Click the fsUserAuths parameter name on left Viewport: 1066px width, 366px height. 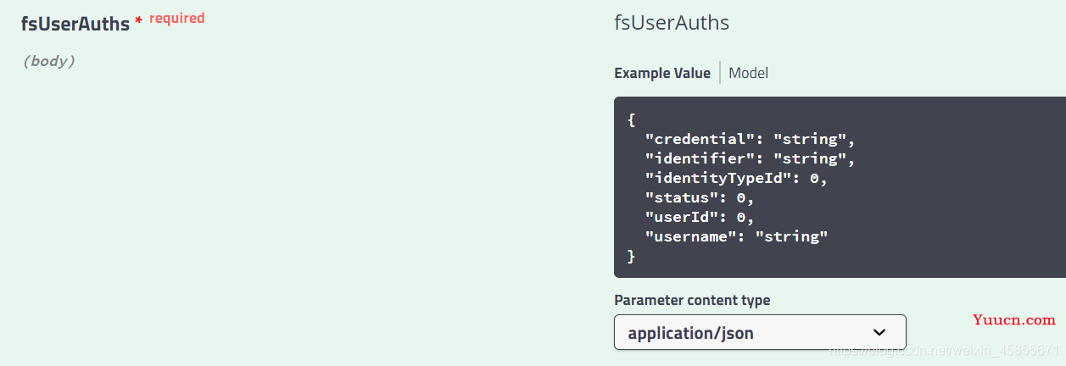coord(75,24)
